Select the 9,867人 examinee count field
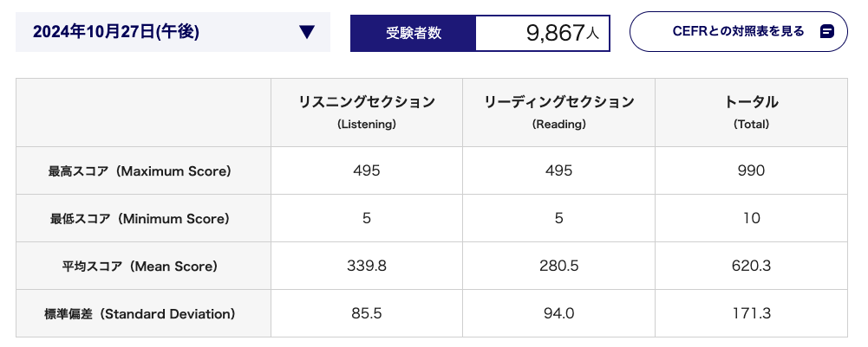Image resolution: width=868 pixels, height=347 pixels. [543, 33]
